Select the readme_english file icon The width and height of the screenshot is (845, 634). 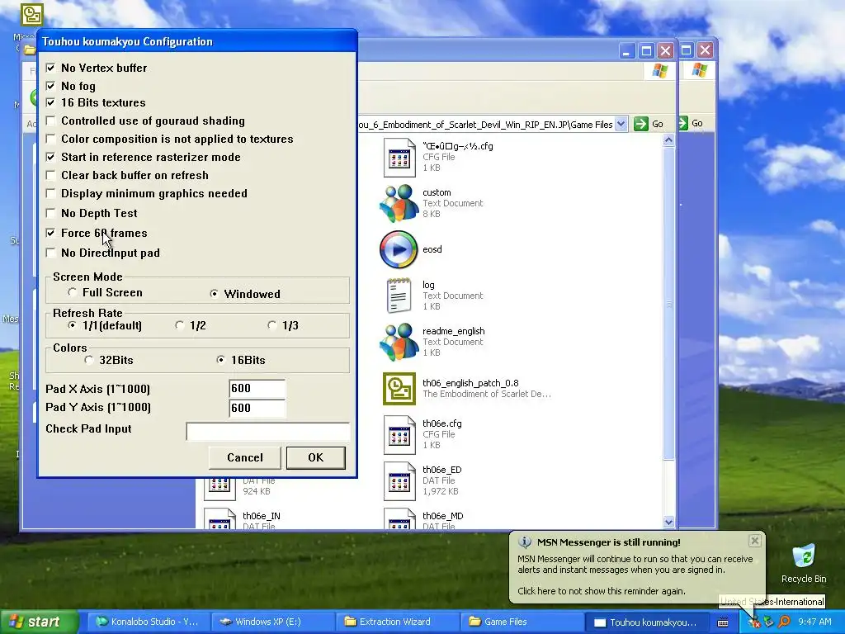tap(399, 342)
